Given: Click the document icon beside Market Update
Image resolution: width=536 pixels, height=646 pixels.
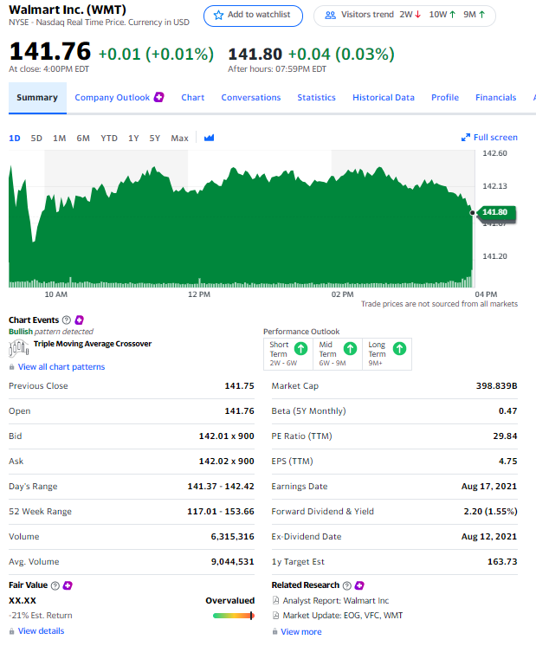Looking at the screenshot, I should coord(275,616).
